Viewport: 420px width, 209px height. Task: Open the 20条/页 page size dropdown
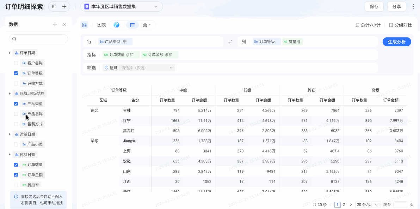(368, 205)
